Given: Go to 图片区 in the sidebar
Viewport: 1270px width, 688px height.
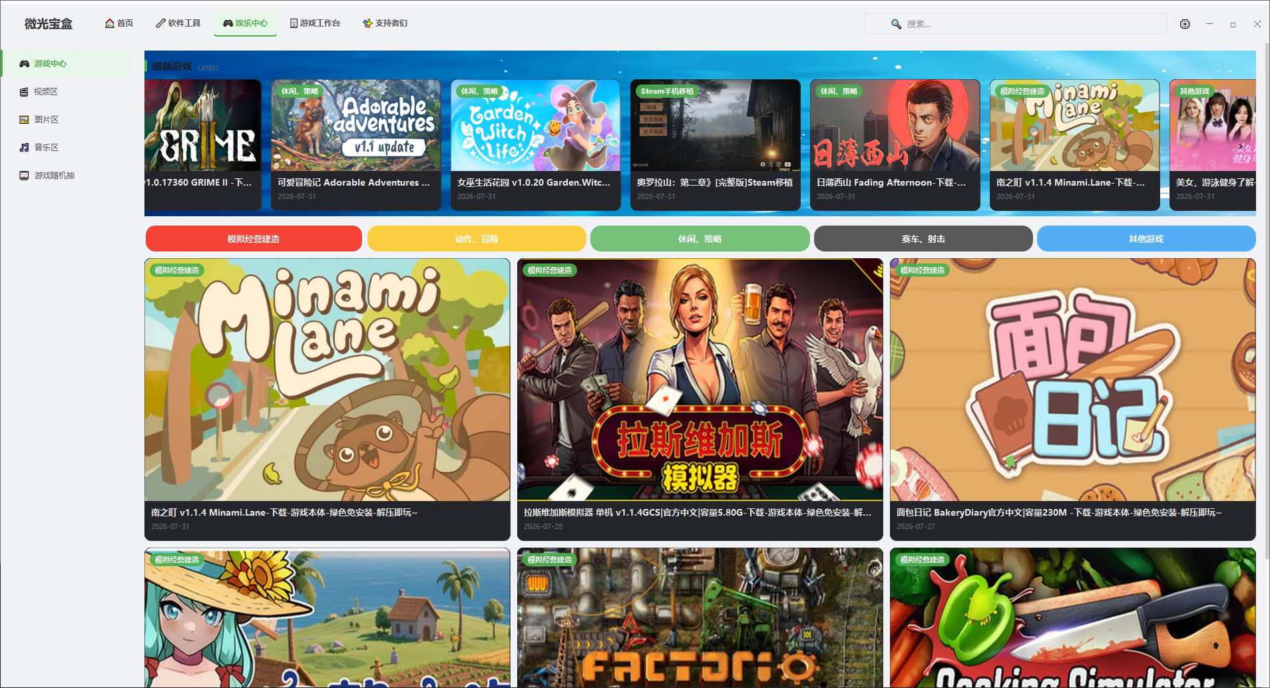Looking at the screenshot, I should 67,120.
